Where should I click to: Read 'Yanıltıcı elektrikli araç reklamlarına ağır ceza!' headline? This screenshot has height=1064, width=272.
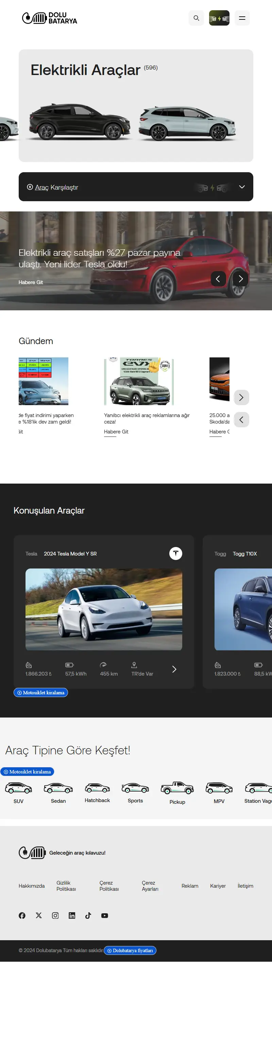(147, 418)
